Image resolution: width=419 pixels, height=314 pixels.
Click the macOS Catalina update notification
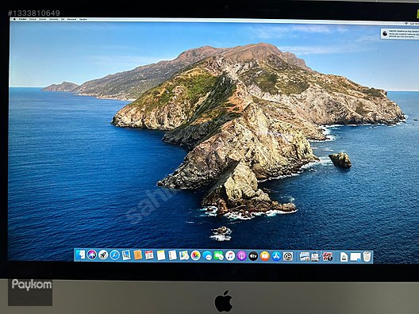point(400,34)
